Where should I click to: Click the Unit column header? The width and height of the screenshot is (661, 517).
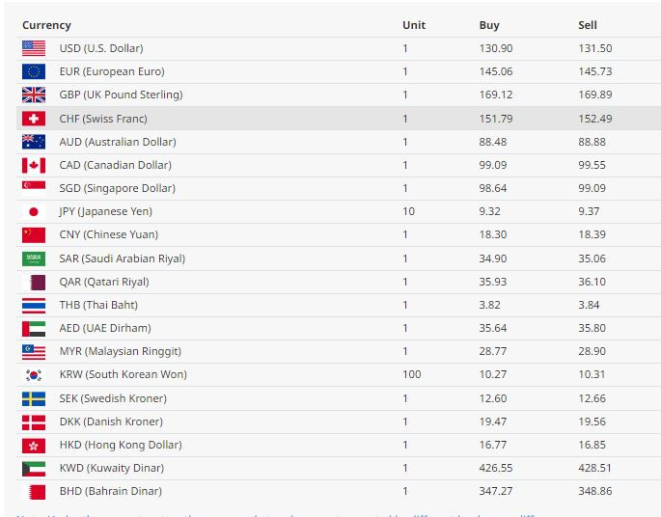click(x=414, y=25)
